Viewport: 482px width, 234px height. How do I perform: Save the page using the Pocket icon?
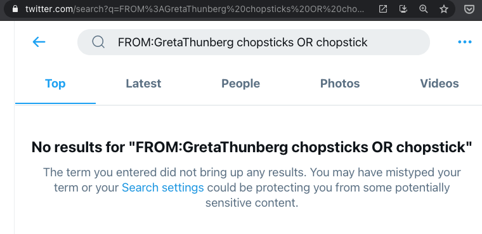469,10
